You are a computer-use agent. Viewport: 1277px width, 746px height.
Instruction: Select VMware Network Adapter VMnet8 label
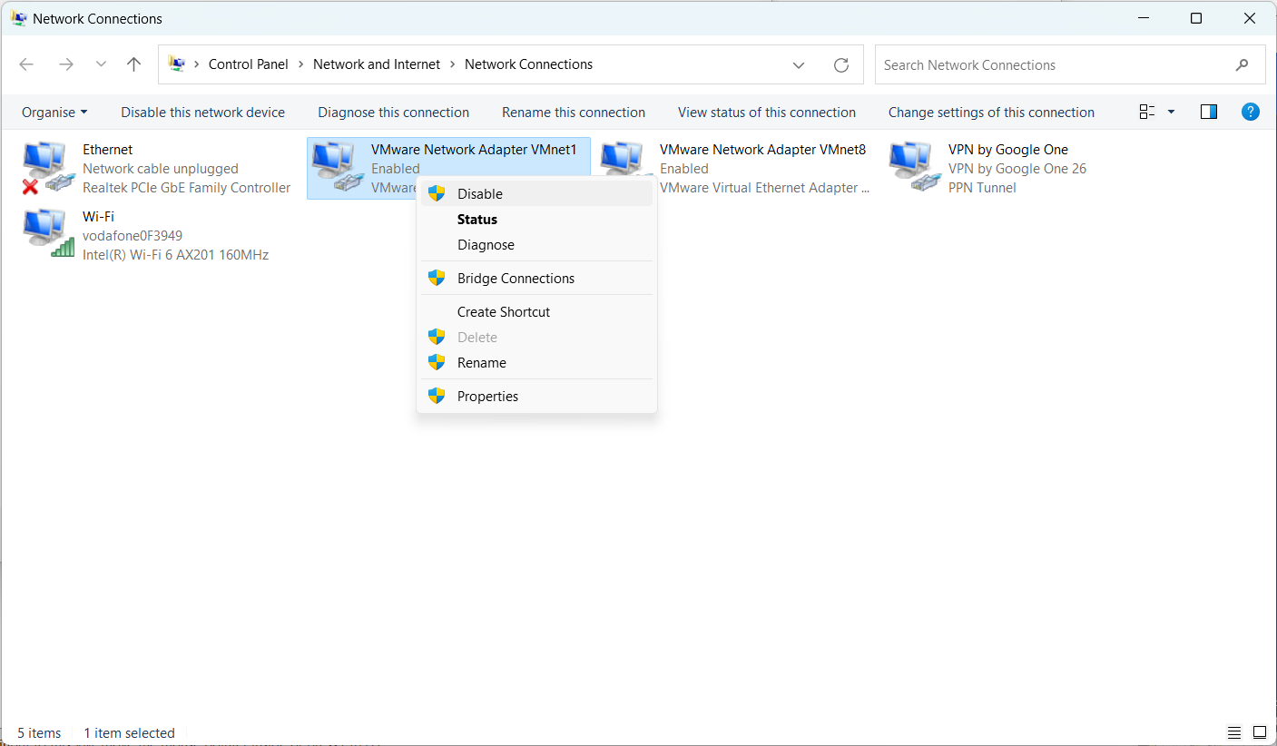click(763, 150)
